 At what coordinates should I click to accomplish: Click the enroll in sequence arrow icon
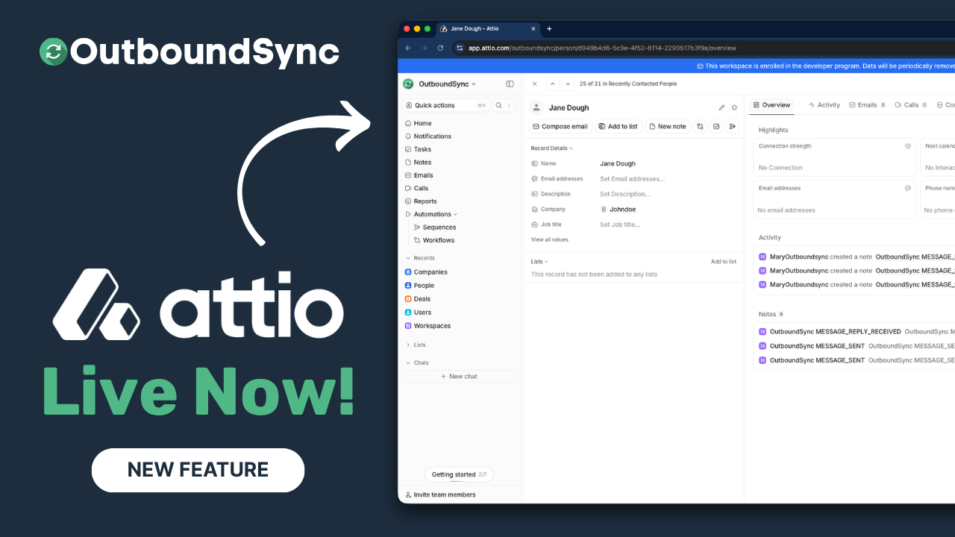732,127
